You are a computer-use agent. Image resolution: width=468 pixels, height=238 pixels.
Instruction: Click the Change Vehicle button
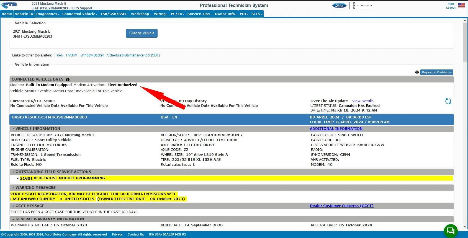point(142,33)
